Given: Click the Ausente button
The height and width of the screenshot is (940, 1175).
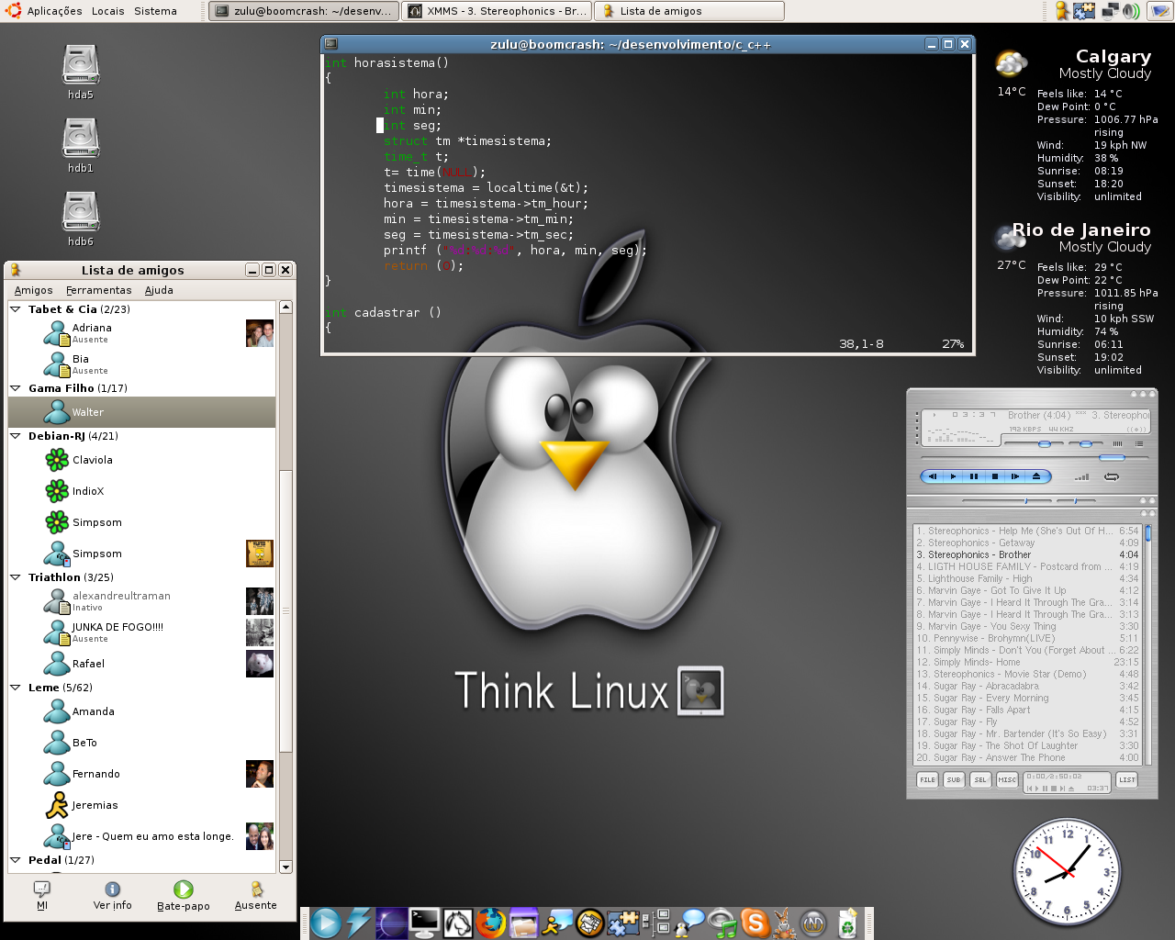Looking at the screenshot, I should tap(256, 896).
